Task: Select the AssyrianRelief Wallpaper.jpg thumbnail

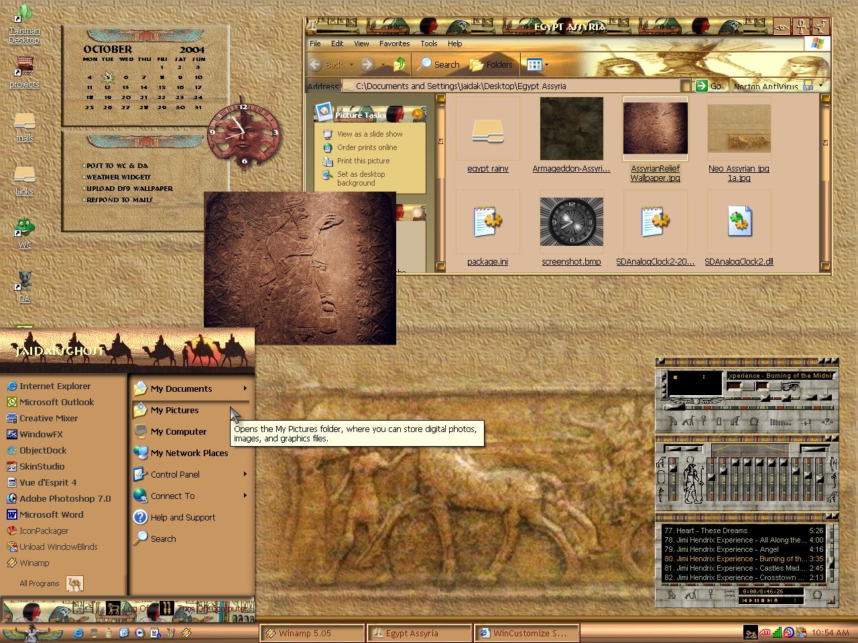Action: [x=655, y=139]
